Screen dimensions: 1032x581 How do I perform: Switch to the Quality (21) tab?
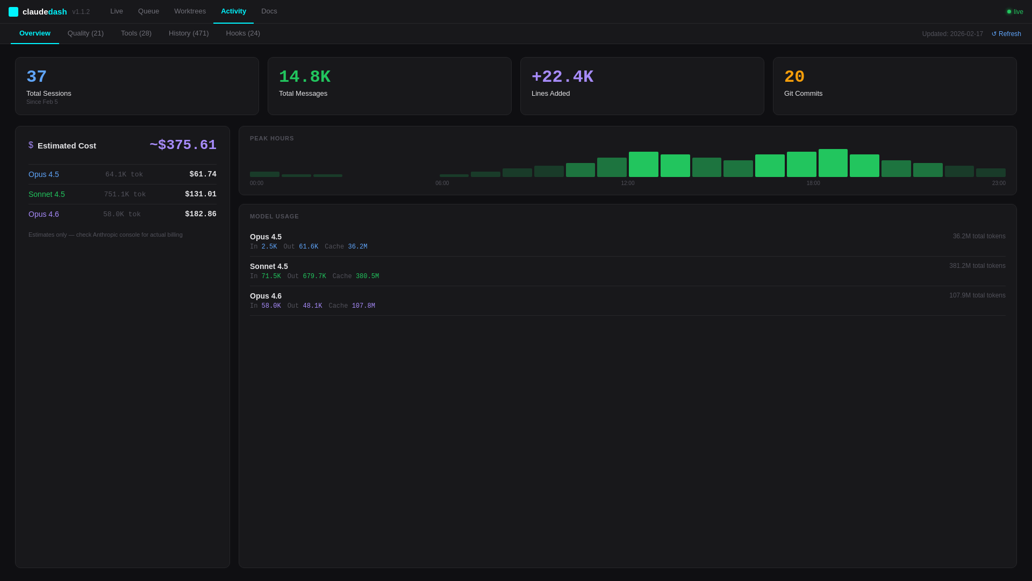pyautogui.click(x=85, y=33)
